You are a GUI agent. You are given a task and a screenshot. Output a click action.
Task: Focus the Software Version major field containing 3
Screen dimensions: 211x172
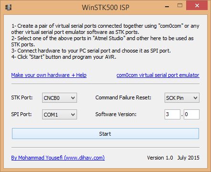(172, 114)
